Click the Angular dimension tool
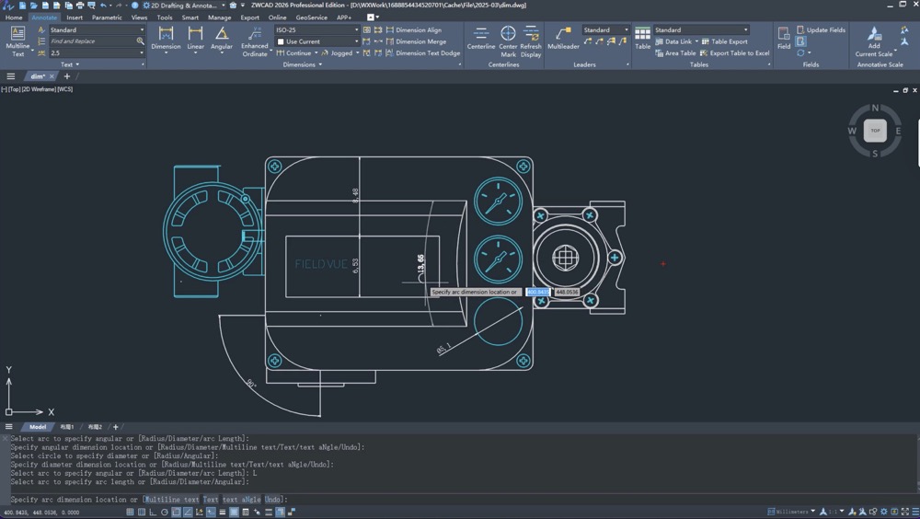This screenshot has width=920, height=519. pos(222,38)
